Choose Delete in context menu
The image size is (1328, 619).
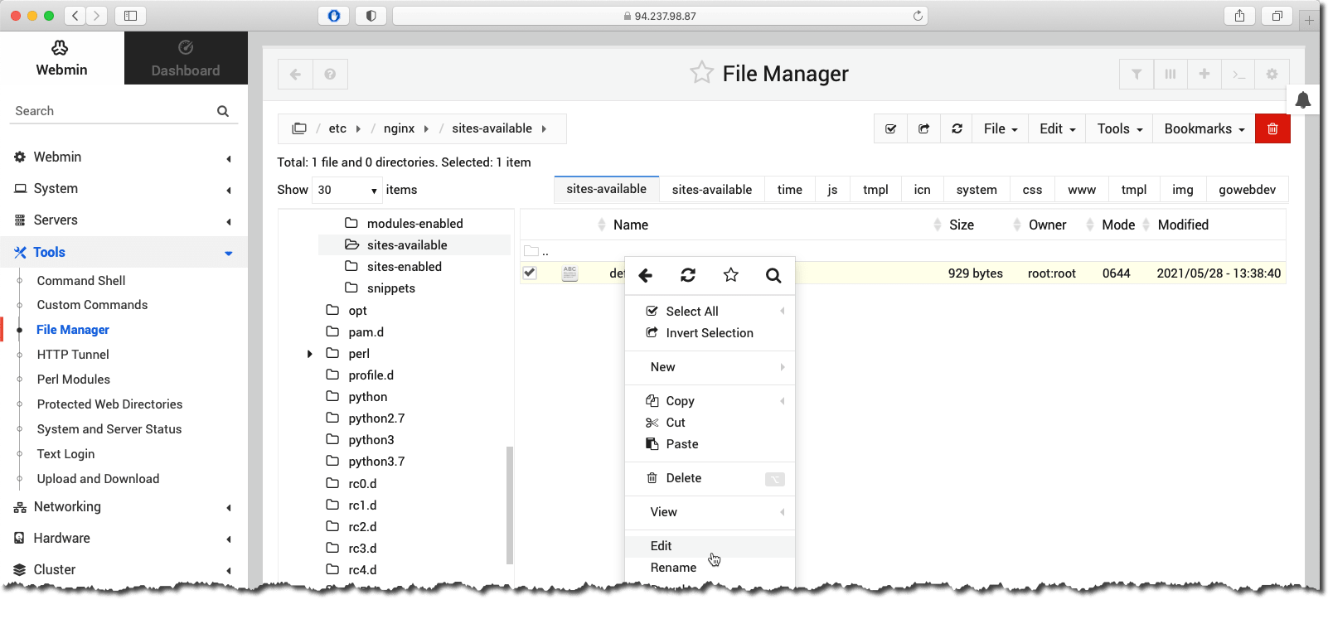[710, 478]
